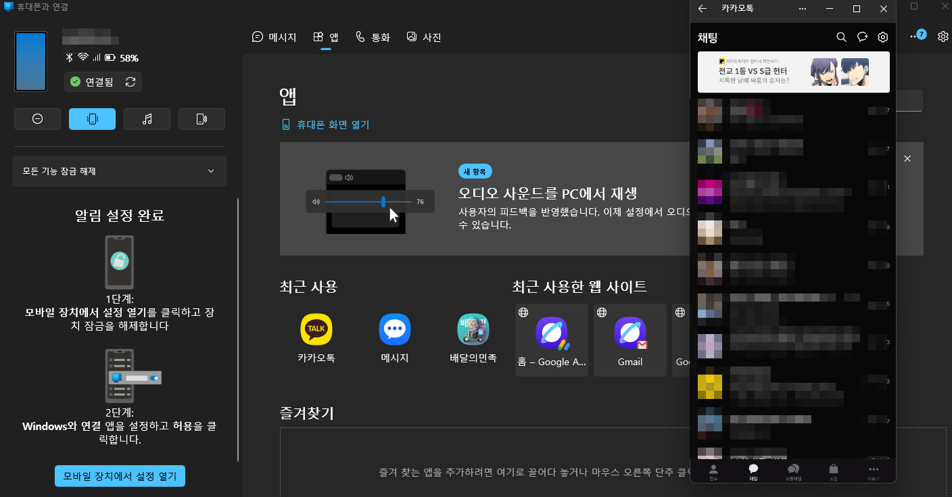The height and width of the screenshot is (497, 952).
Task: Switch to 친구 tab in KakaoTalk
Action: pos(713,472)
